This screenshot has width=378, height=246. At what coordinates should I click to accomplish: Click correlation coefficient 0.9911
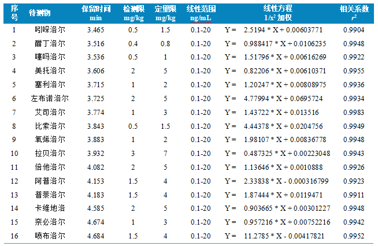(x=354, y=195)
